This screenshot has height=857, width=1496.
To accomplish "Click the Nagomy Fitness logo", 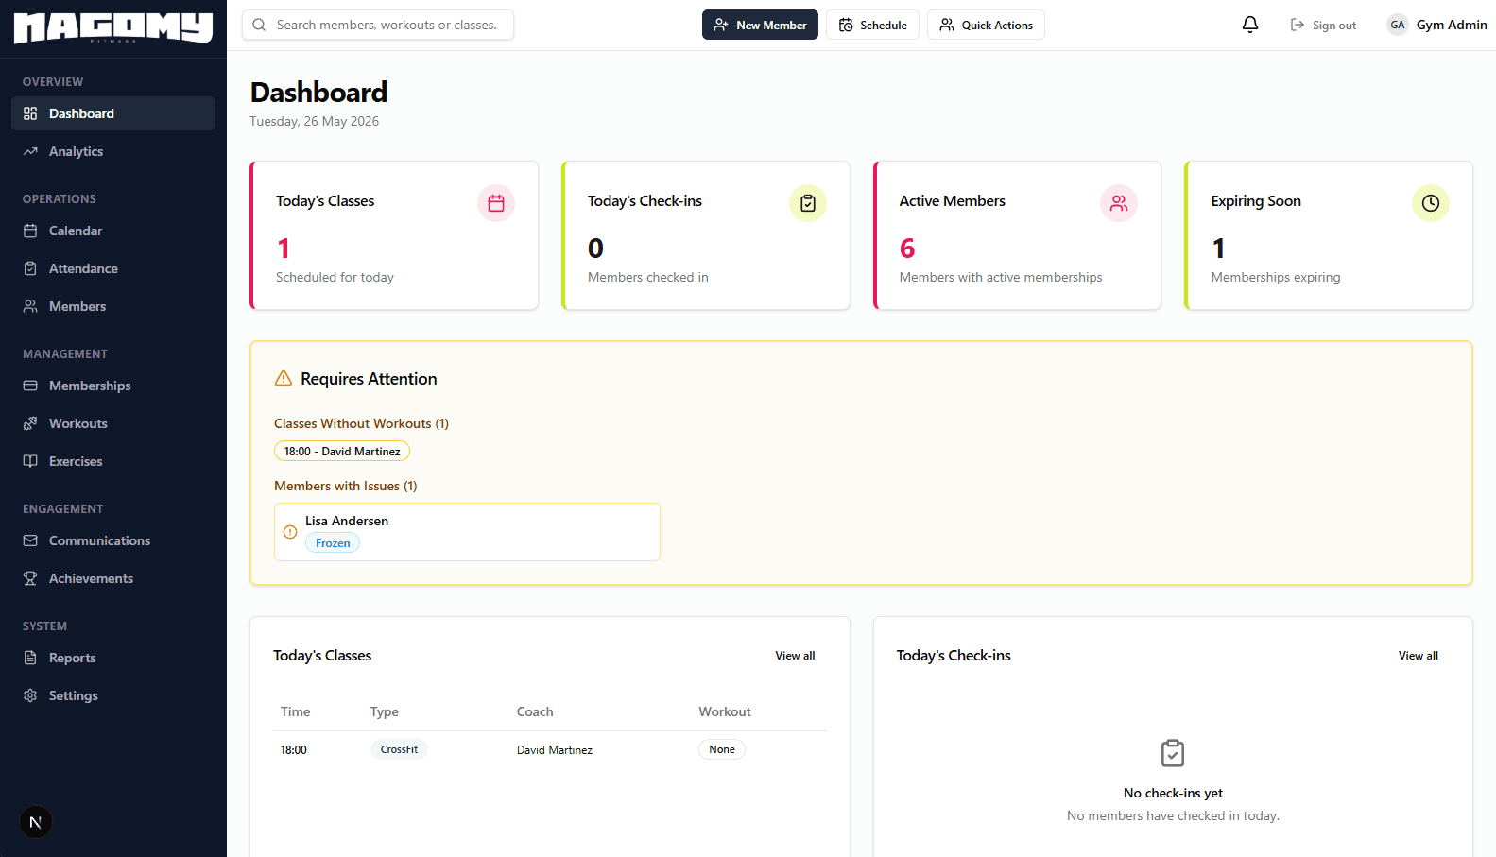I will (x=113, y=28).
